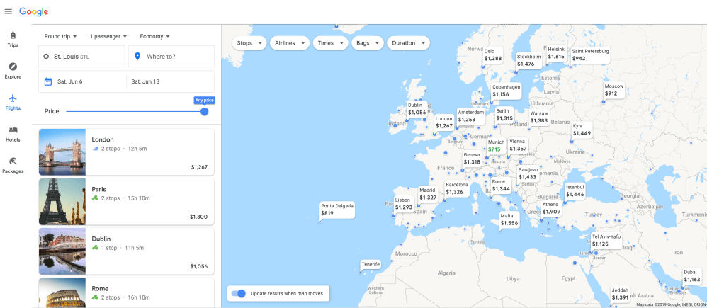
Task: Click the calendar icon beside Sat, Jun 6
Action: pyautogui.click(x=48, y=81)
